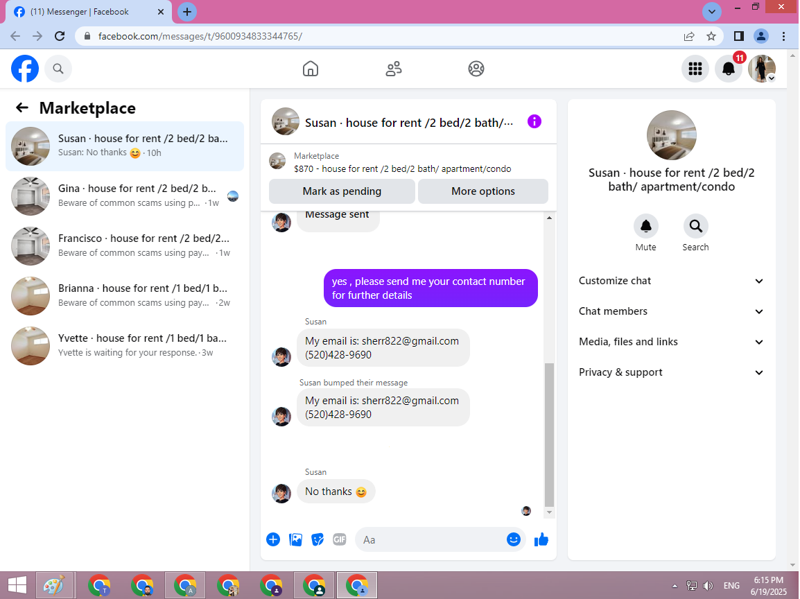Open a new browser tab
This screenshot has height=599, width=800.
187,12
